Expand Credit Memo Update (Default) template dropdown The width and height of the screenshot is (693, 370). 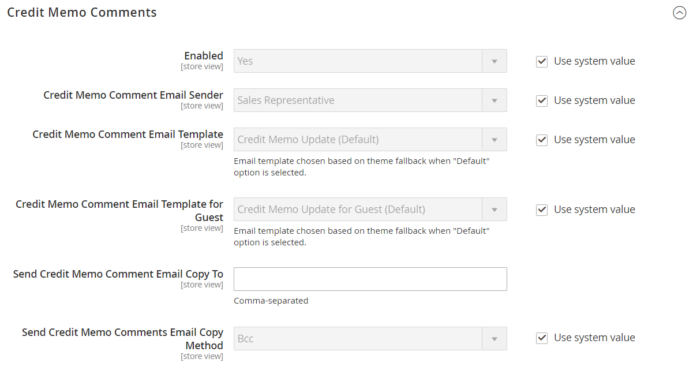370,140
